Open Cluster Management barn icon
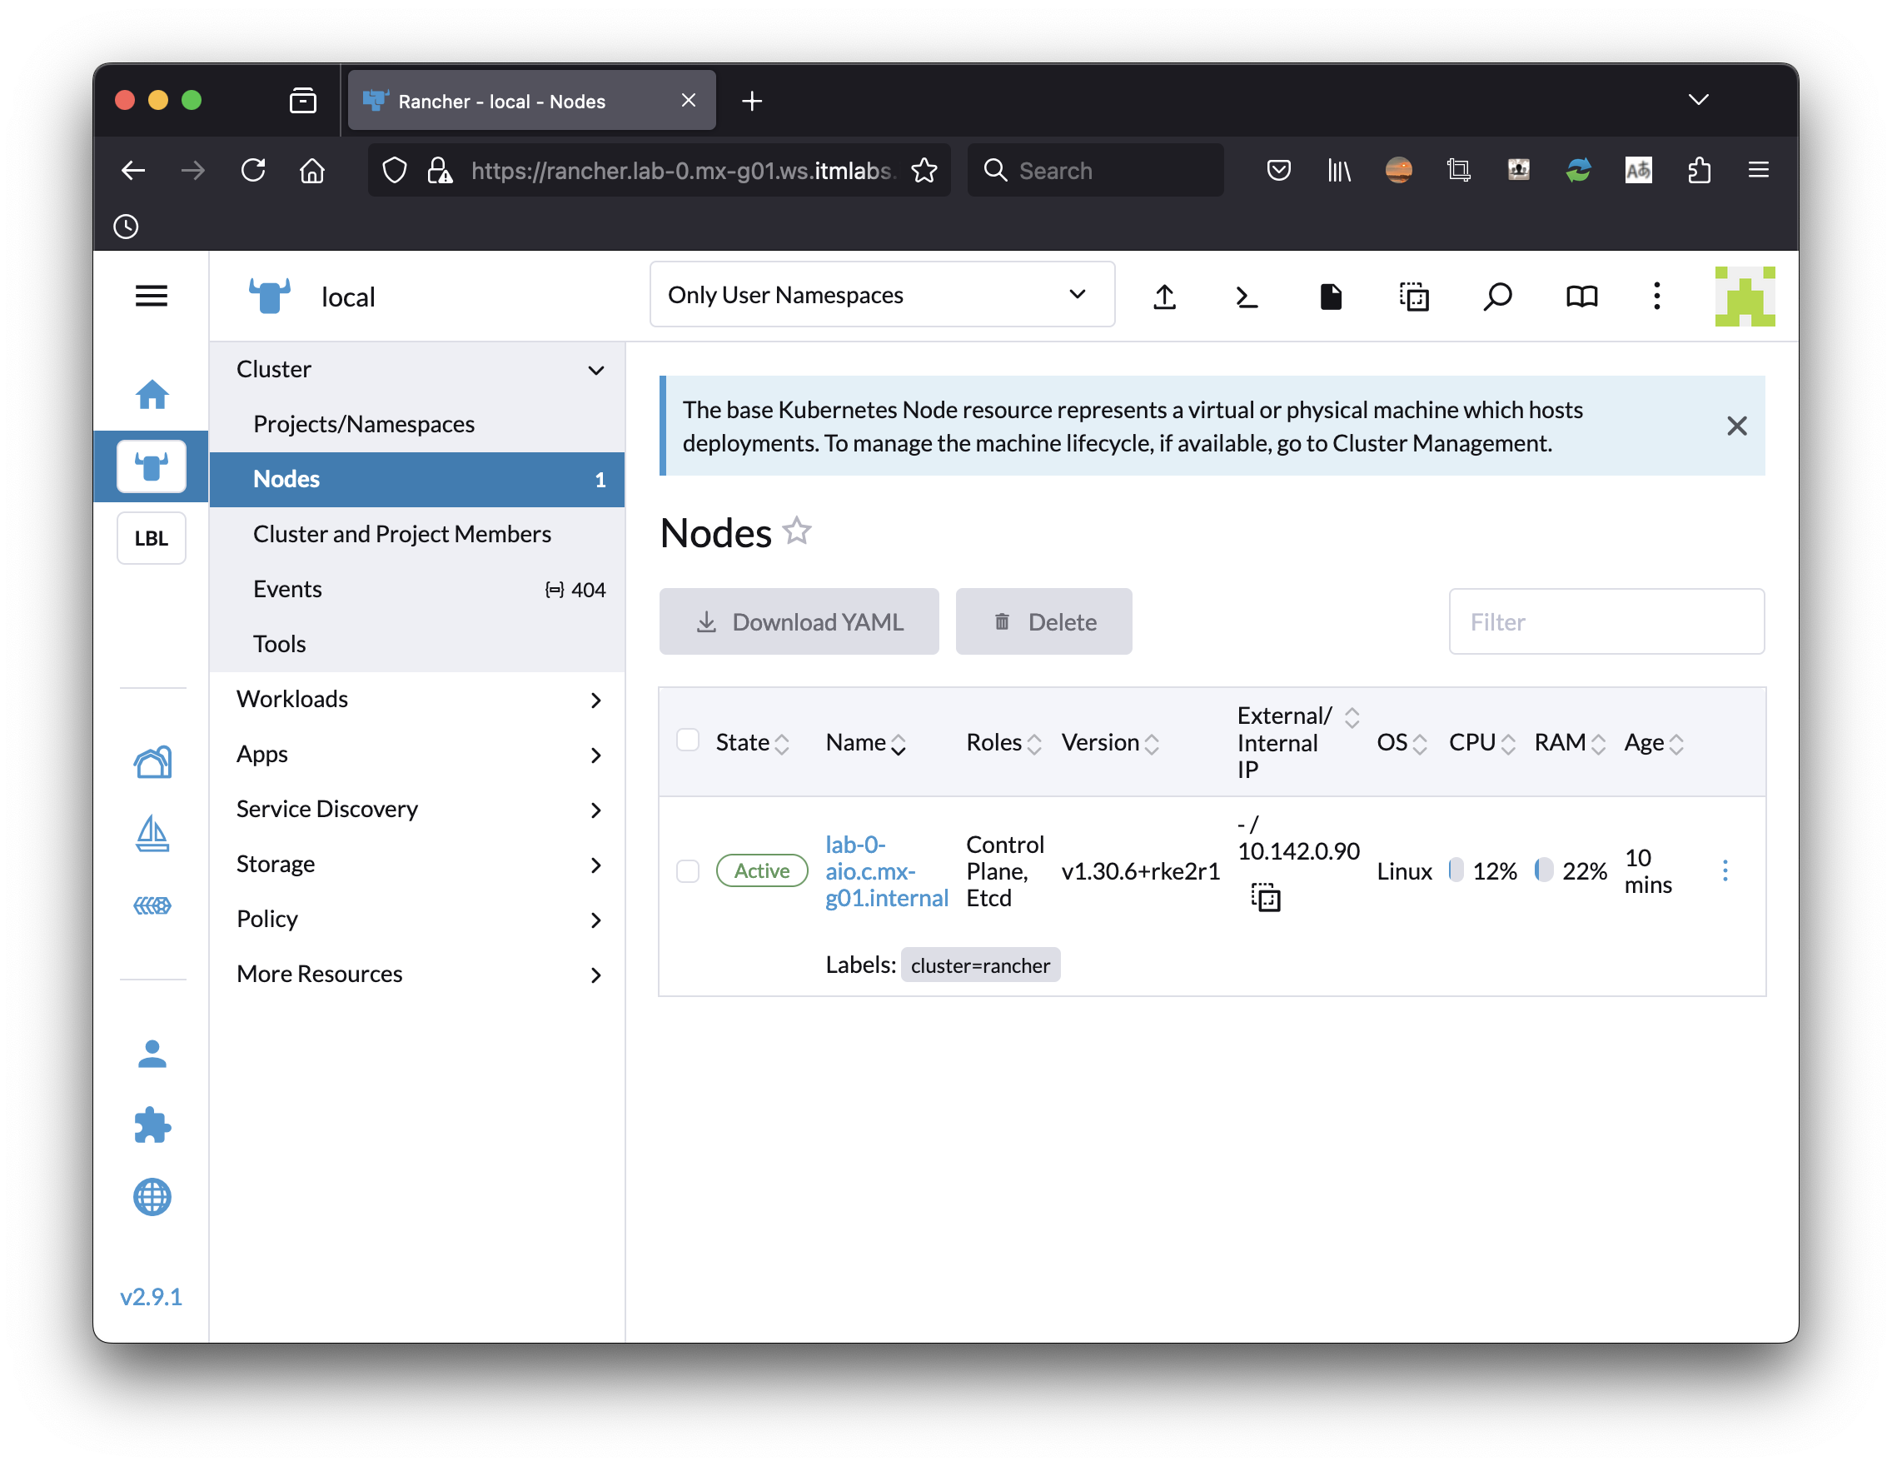 pyautogui.click(x=152, y=761)
